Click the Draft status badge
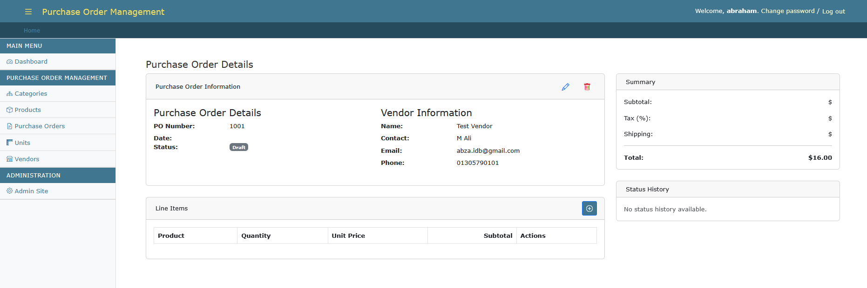867x288 pixels. (239, 147)
